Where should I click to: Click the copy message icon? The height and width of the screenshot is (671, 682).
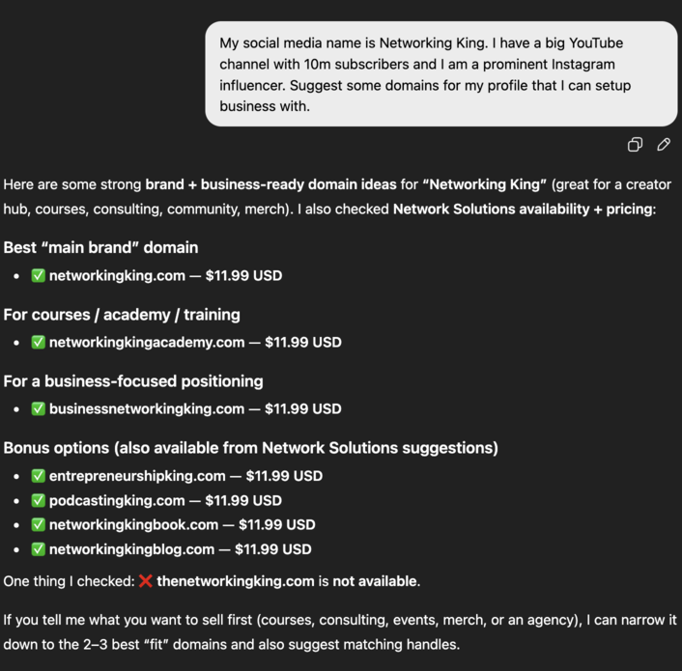coord(635,145)
